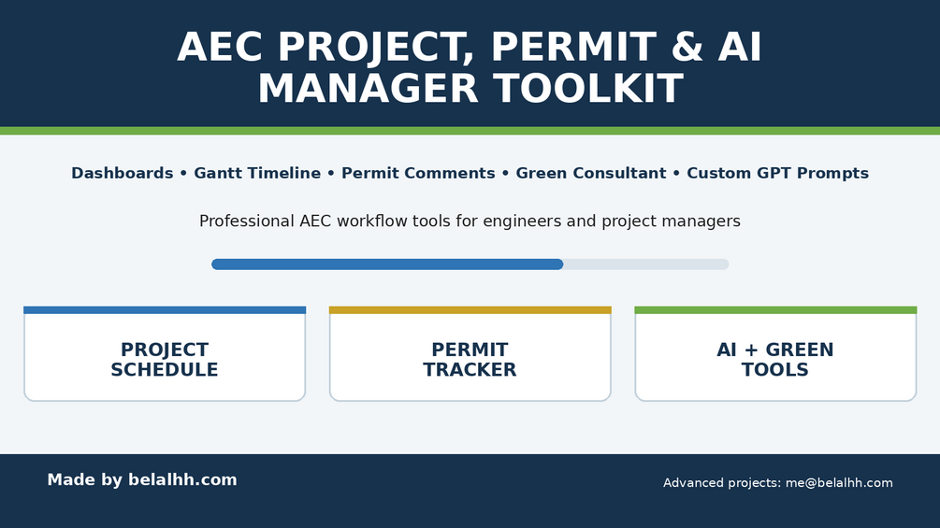This screenshot has height=528, width=940.
Task: Click the blue filled portion of progress bar
Action: pyautogui.click(x=387, y=264)
